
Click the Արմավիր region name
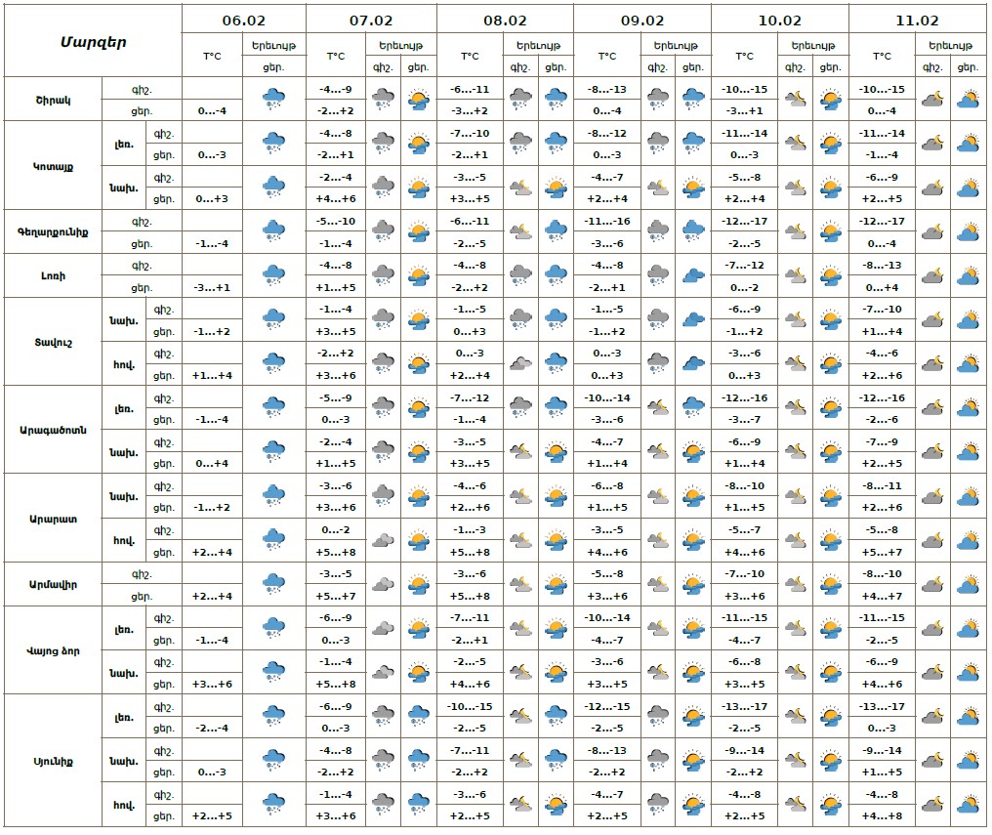(53, 584)
